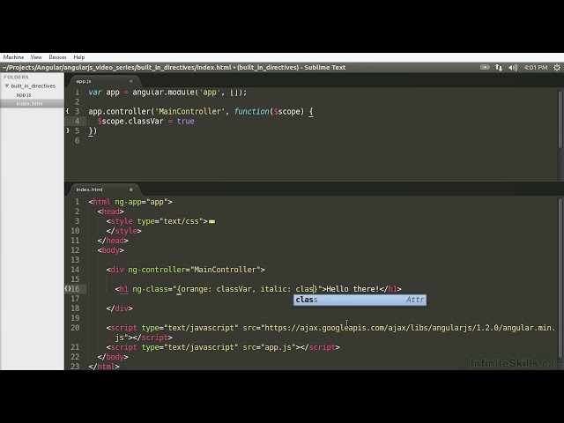Image resolution: width=564 pixels, height=423 pixels.
Task: Expand the folded style block marker
Action: point(211,221)
